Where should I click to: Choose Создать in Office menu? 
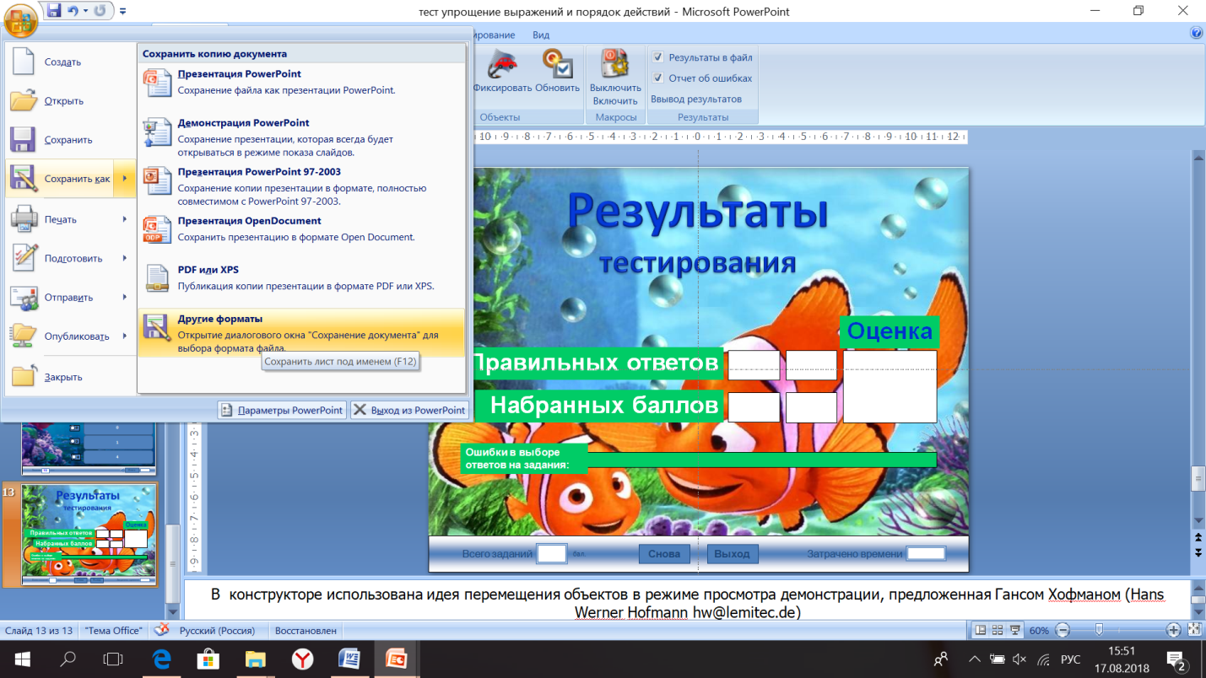coord(70,62)
